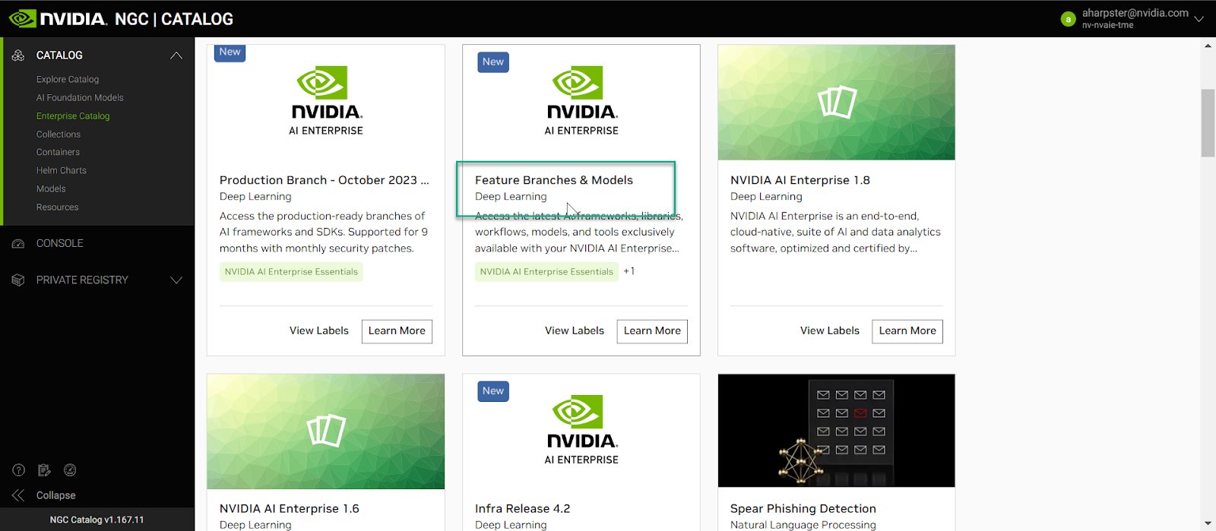Click View Labels on Feature Branches card
The image size is (1216, 531).
[575, 330]
